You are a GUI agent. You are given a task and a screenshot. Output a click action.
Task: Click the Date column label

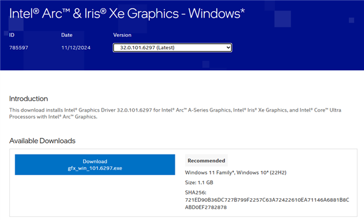coord(67,35)
